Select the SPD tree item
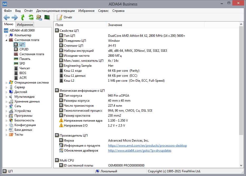The height and width of the screenshot is (176, 246). click(x=22, y=64)
